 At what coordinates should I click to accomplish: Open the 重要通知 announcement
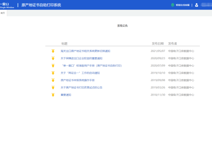tap(66, 95)
